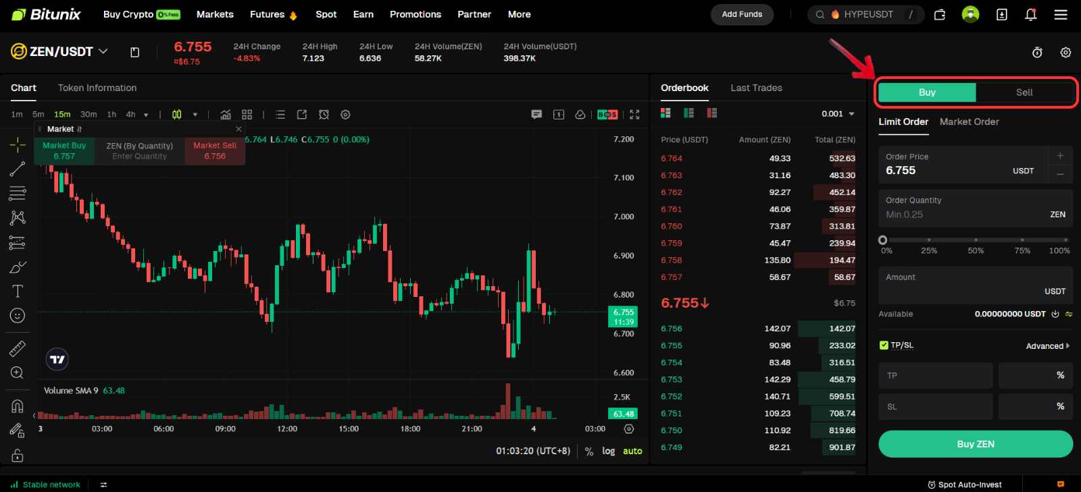
Task: Select the 1h timeframe
Action: (x=111, y=114)
